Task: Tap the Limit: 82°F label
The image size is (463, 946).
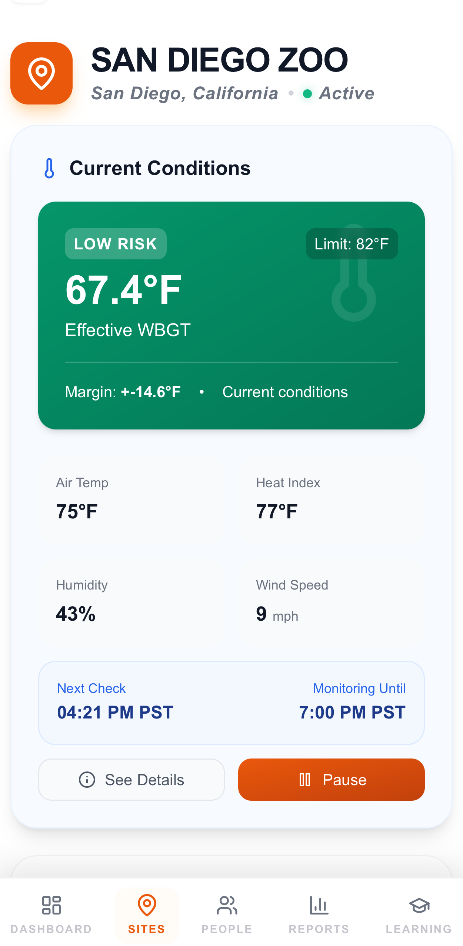Action: (352, 244)
